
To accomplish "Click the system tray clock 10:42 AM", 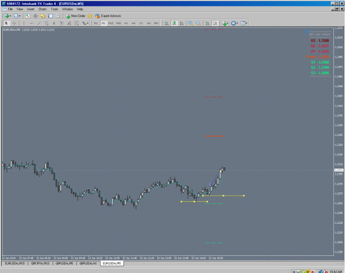I will [x=335, y=271].
